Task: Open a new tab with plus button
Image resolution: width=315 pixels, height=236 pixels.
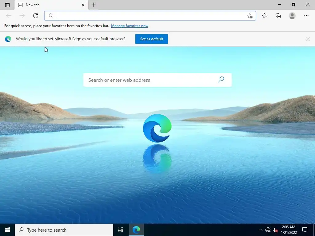Action: click(94, 5)
